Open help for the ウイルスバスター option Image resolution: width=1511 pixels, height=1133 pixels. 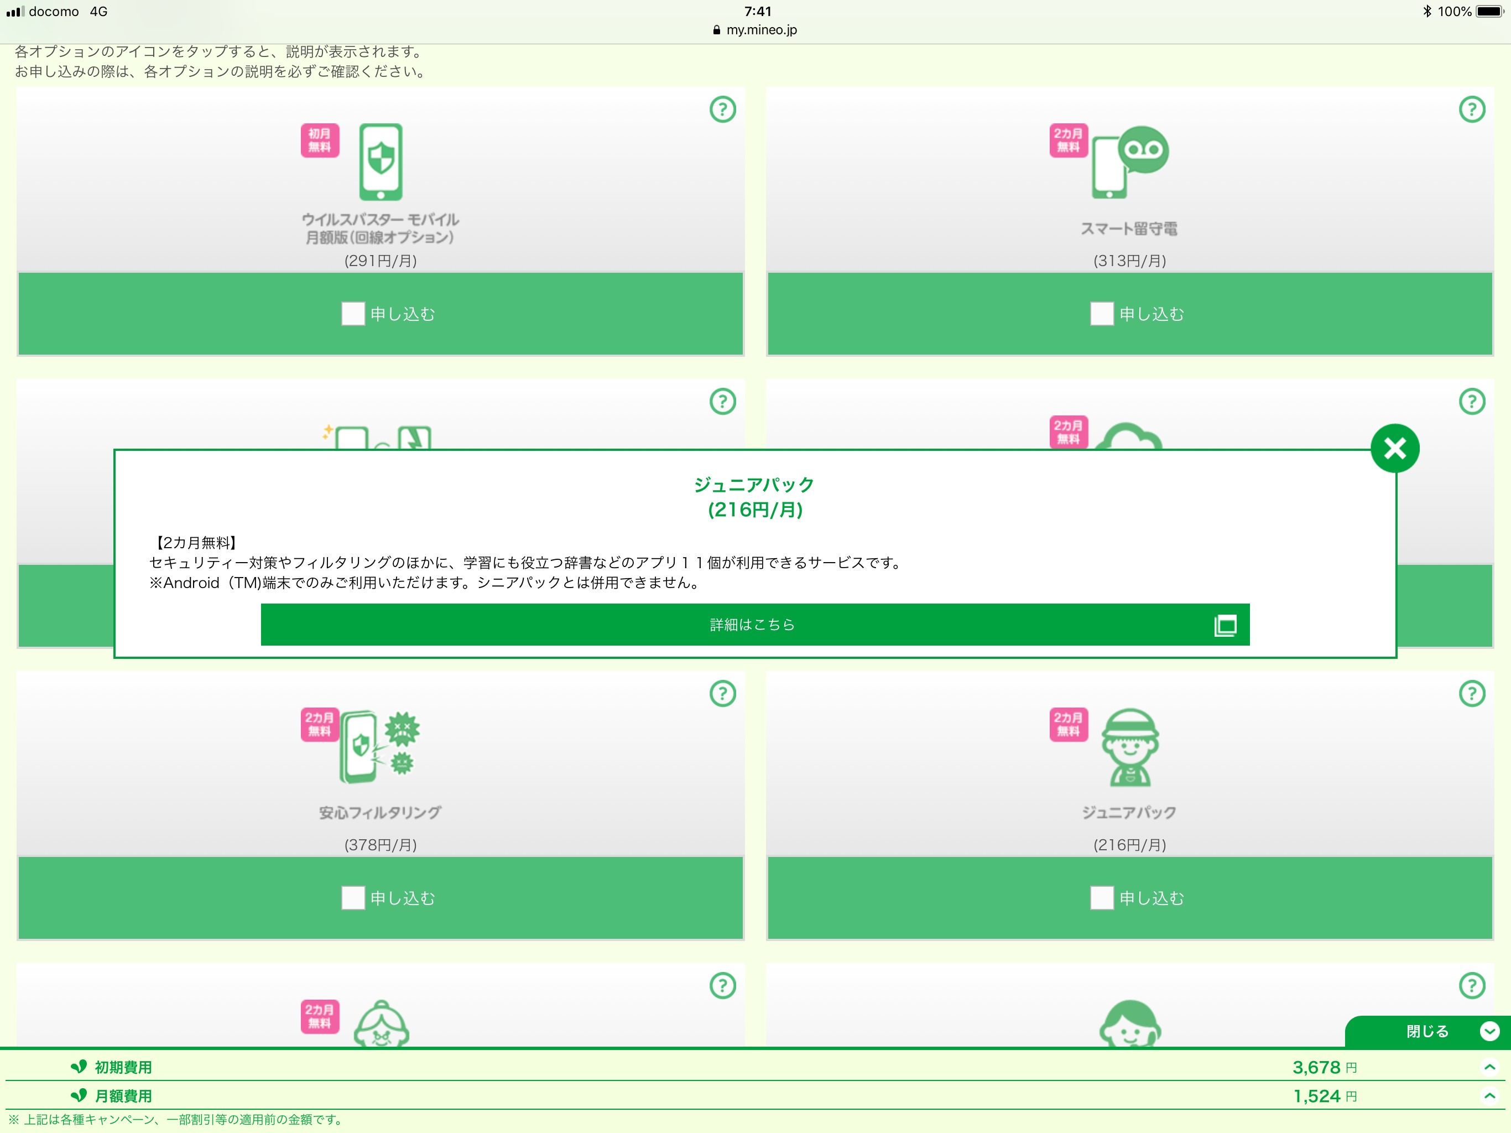(723, 110)
